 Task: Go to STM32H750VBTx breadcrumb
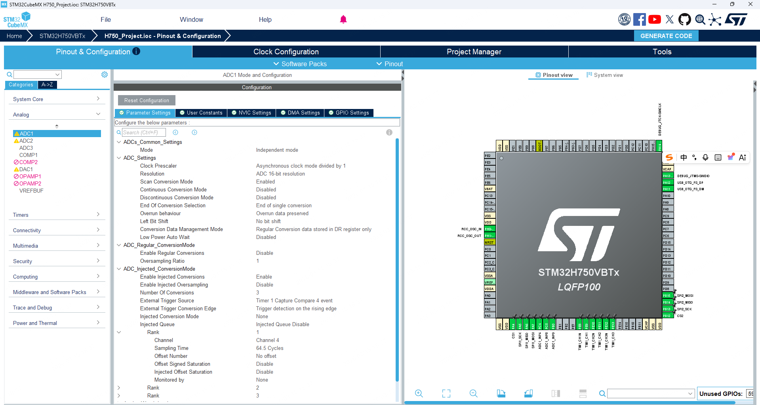tap(62, 36)
